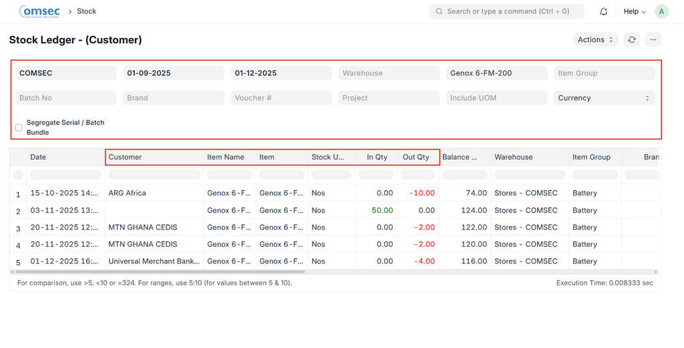The height and width of the screenshot is (348, 684).
Task: Click the Out Qty column header
Action: coord(416,157)
